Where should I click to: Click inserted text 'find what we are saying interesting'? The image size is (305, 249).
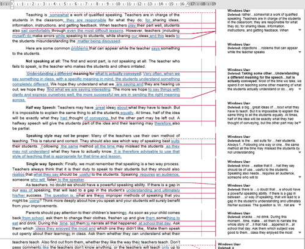pos(79,90)
